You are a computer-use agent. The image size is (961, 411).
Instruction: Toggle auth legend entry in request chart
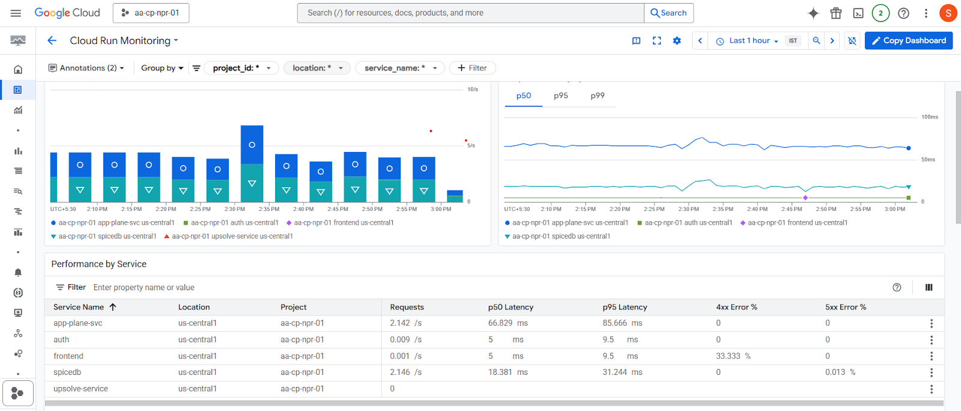pos(231,223)
